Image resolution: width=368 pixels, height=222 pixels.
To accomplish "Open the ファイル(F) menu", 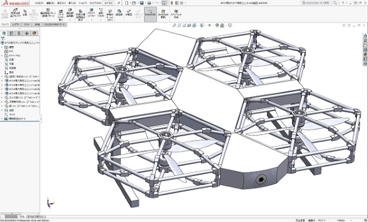I will tap(39, 3).
